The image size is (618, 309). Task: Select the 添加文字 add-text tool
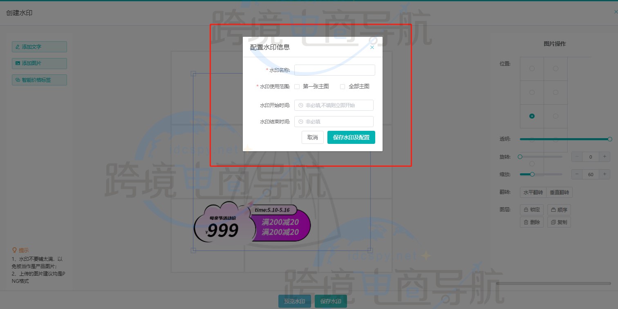coord(39,47)
